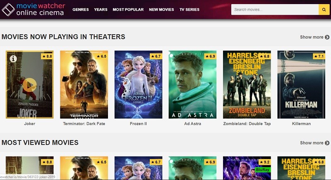Click the 6.8 rating badge on Zombieland in theaters

tap(265, 56)
